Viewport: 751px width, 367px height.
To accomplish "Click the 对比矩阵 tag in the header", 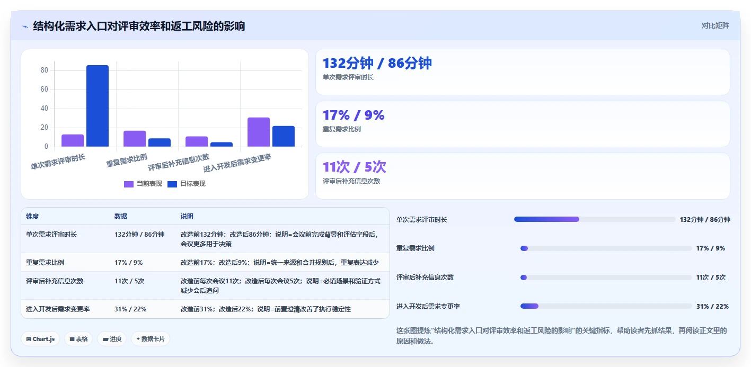I will click(715, 25).
